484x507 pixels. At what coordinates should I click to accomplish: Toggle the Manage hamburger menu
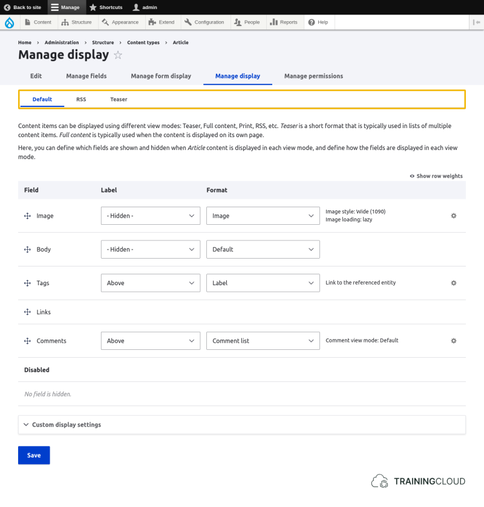click(x=67, y=7)
